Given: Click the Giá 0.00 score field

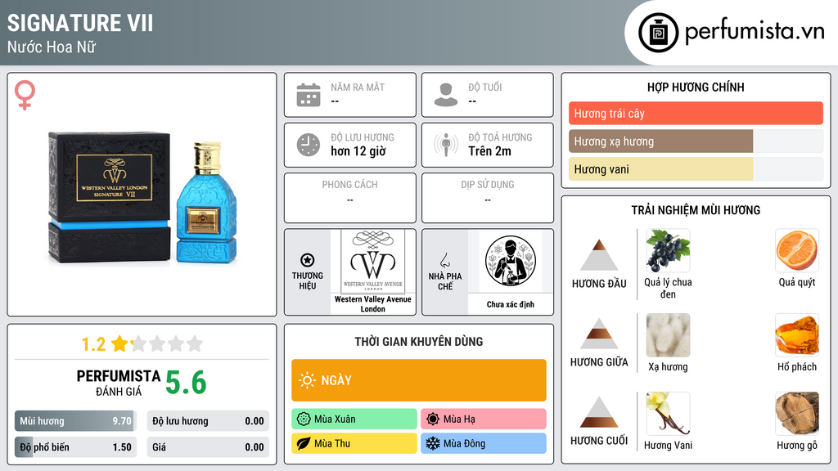Looking at the screenshot, I should point(208,447).
